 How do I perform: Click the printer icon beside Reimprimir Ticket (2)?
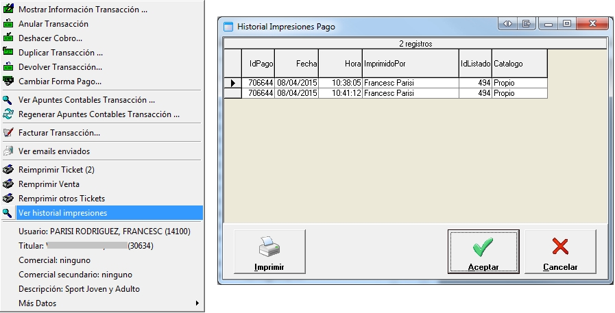[x=8, y=170]
